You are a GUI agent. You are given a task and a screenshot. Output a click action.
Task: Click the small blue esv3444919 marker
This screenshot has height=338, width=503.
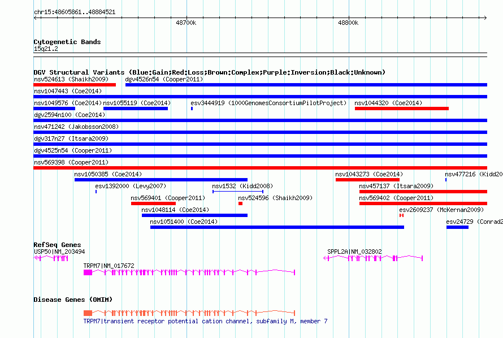pos(192,109)
